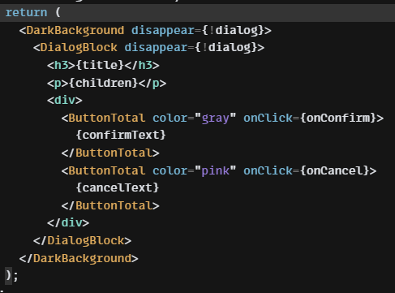Click the {children} expression inside p
This screenshot has height=293, width=395.
[104, 83]
